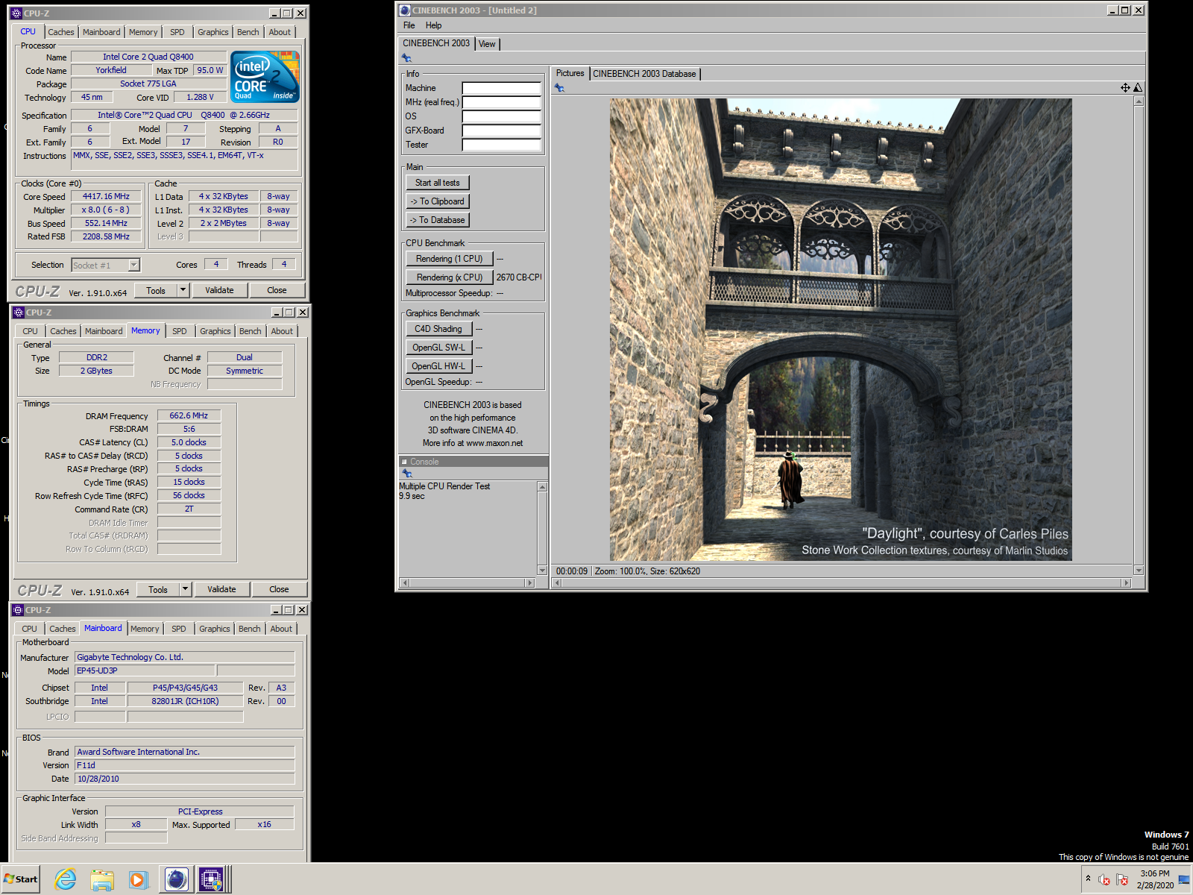This screenshot has width=1193, height=895.
Task: Open Windows Explorer folder icon in taskbar
Action: point(102,880)
